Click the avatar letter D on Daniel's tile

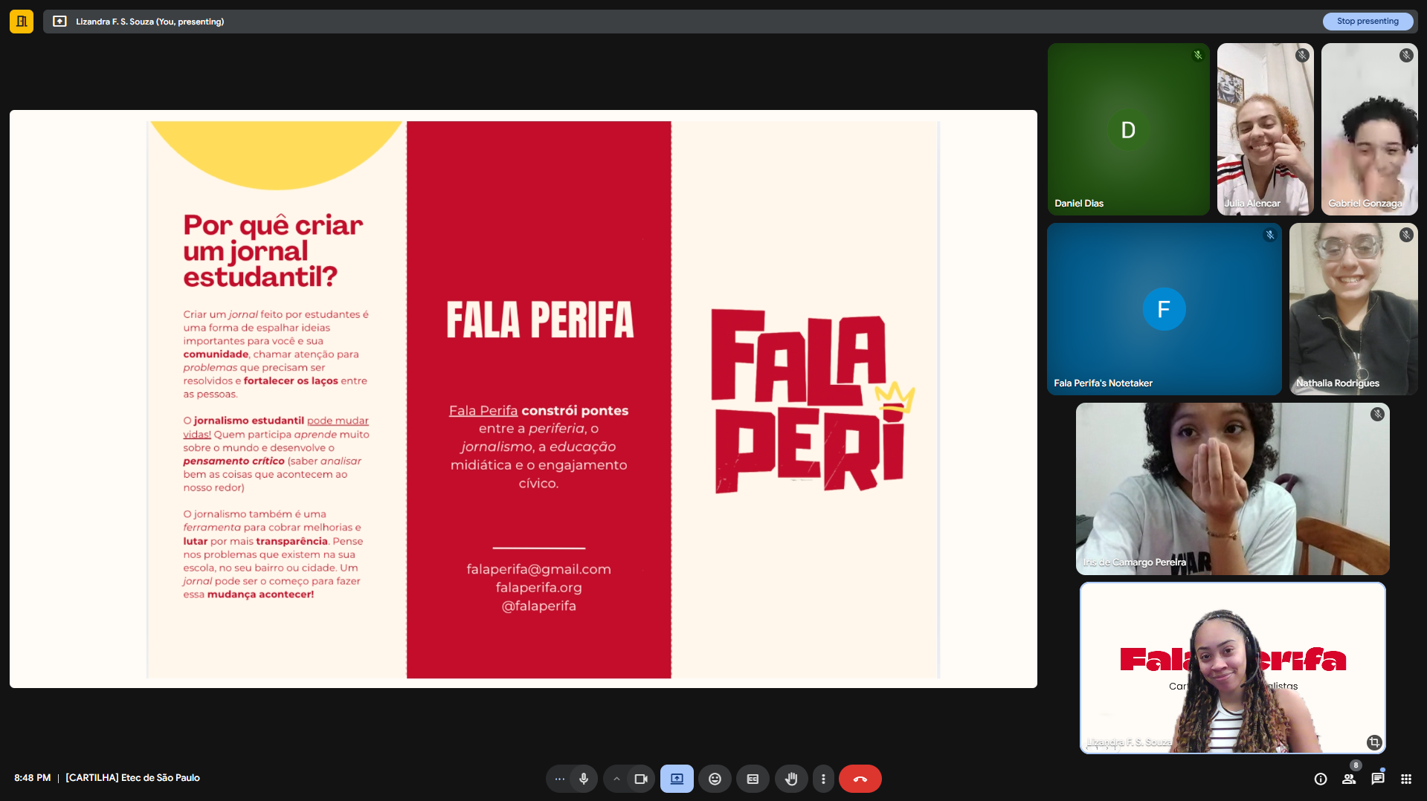tap(1128, 130)
